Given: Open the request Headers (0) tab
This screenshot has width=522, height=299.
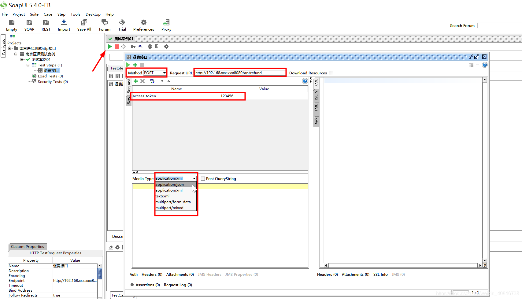Looking at the screenshot, I should pos(152,275).
